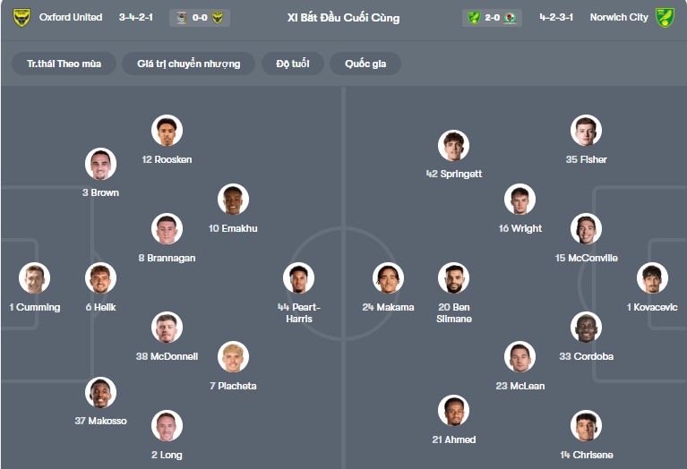Switch to the Quốc gia tab

[x=365, y=64]
